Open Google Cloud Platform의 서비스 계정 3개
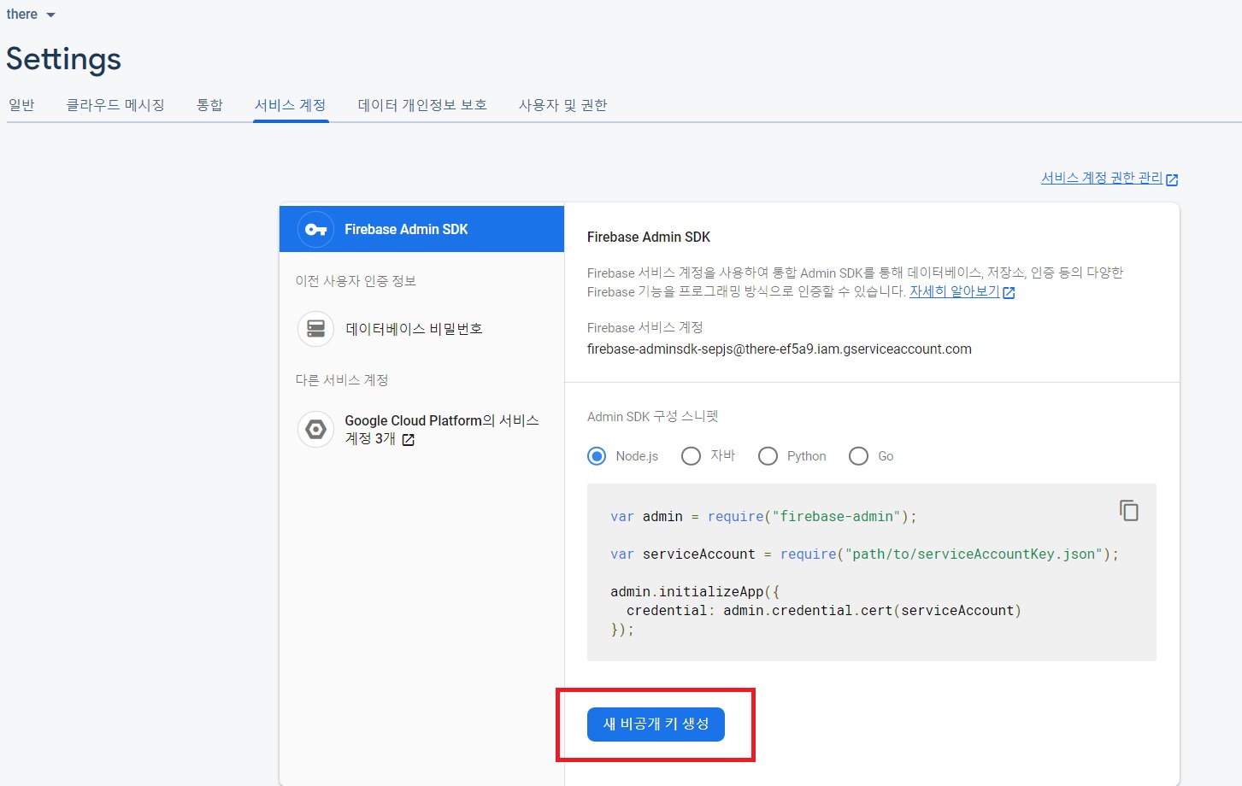The image size is (1242, 786). pyautogui.click(x=441, y=430)
